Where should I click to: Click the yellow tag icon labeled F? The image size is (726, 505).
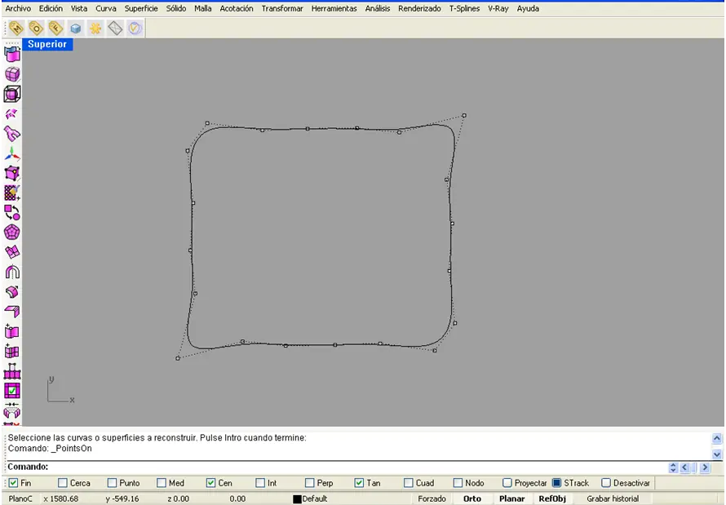coord(55,29)
